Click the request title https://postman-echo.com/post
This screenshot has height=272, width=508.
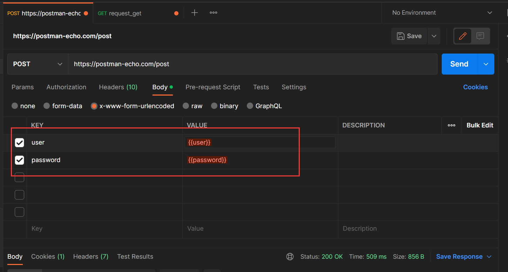[62, 36]
